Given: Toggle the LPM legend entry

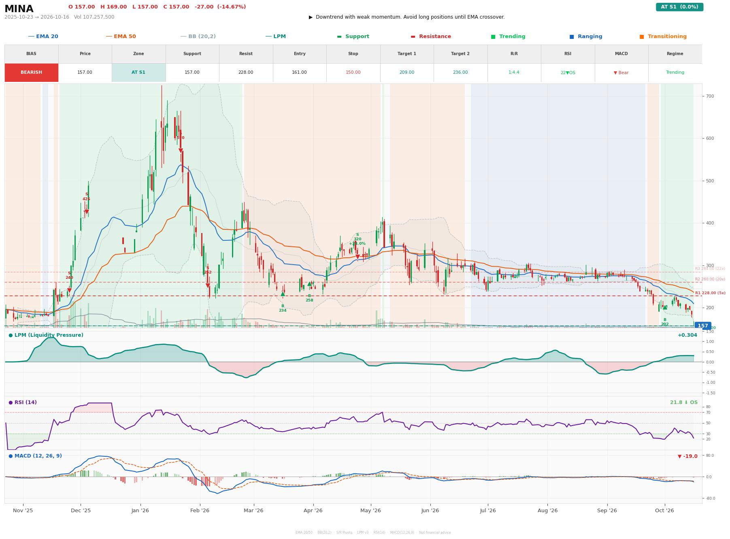Looking at the screenshot, I should pyautogui.click(x=276, y=36).
